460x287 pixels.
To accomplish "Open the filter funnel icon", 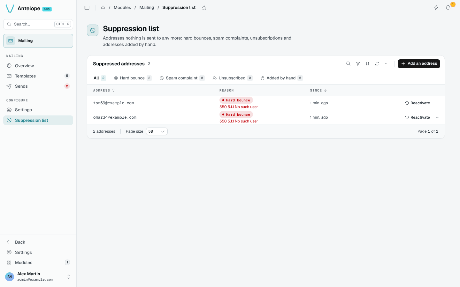I will click(358, 64).
